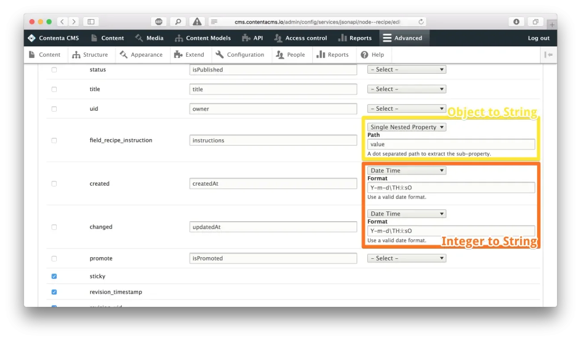Click the updatedAt alias input field
This screenshot has width=581, height=341.
tap(273, 227)
